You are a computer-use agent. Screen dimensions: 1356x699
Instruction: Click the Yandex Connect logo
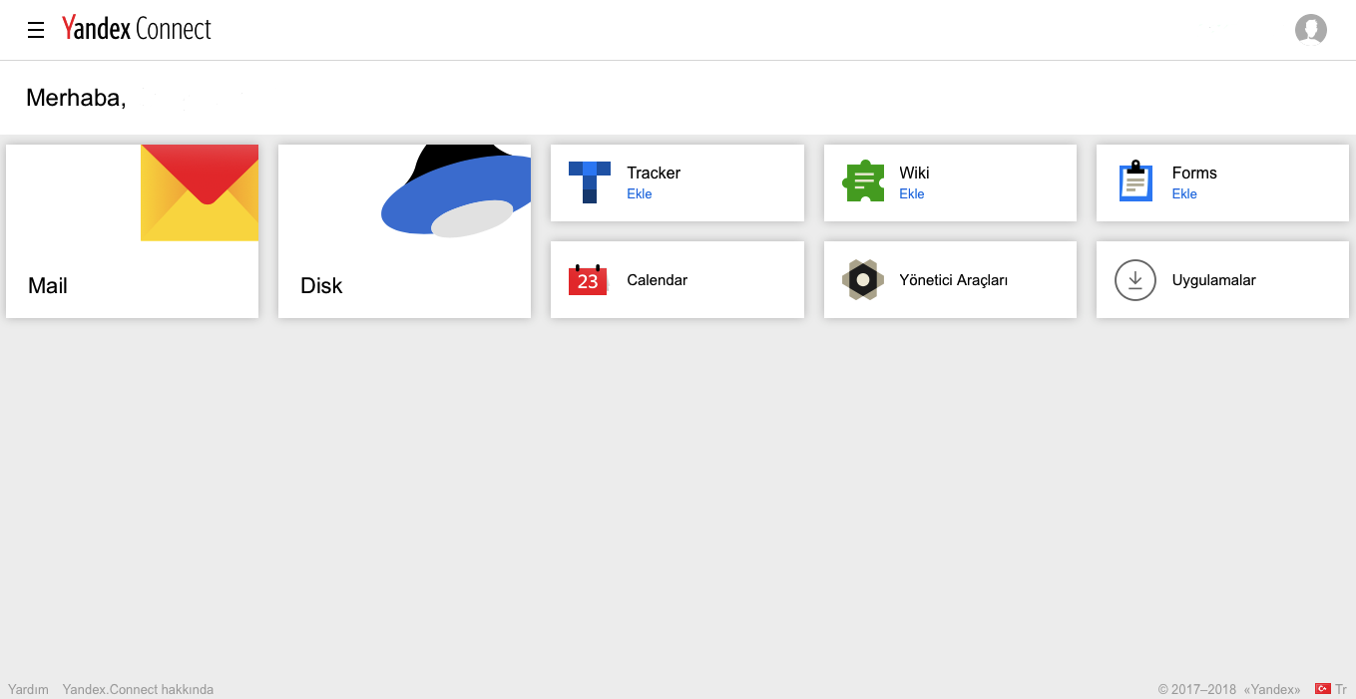[137, 28]
